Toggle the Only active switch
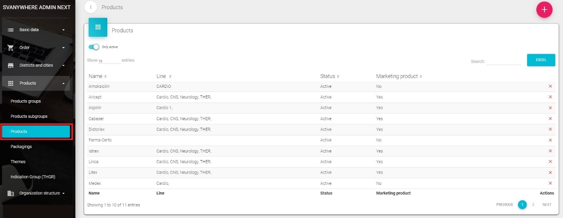Screen dimensions: 563x218 click(x=94, y=47)
